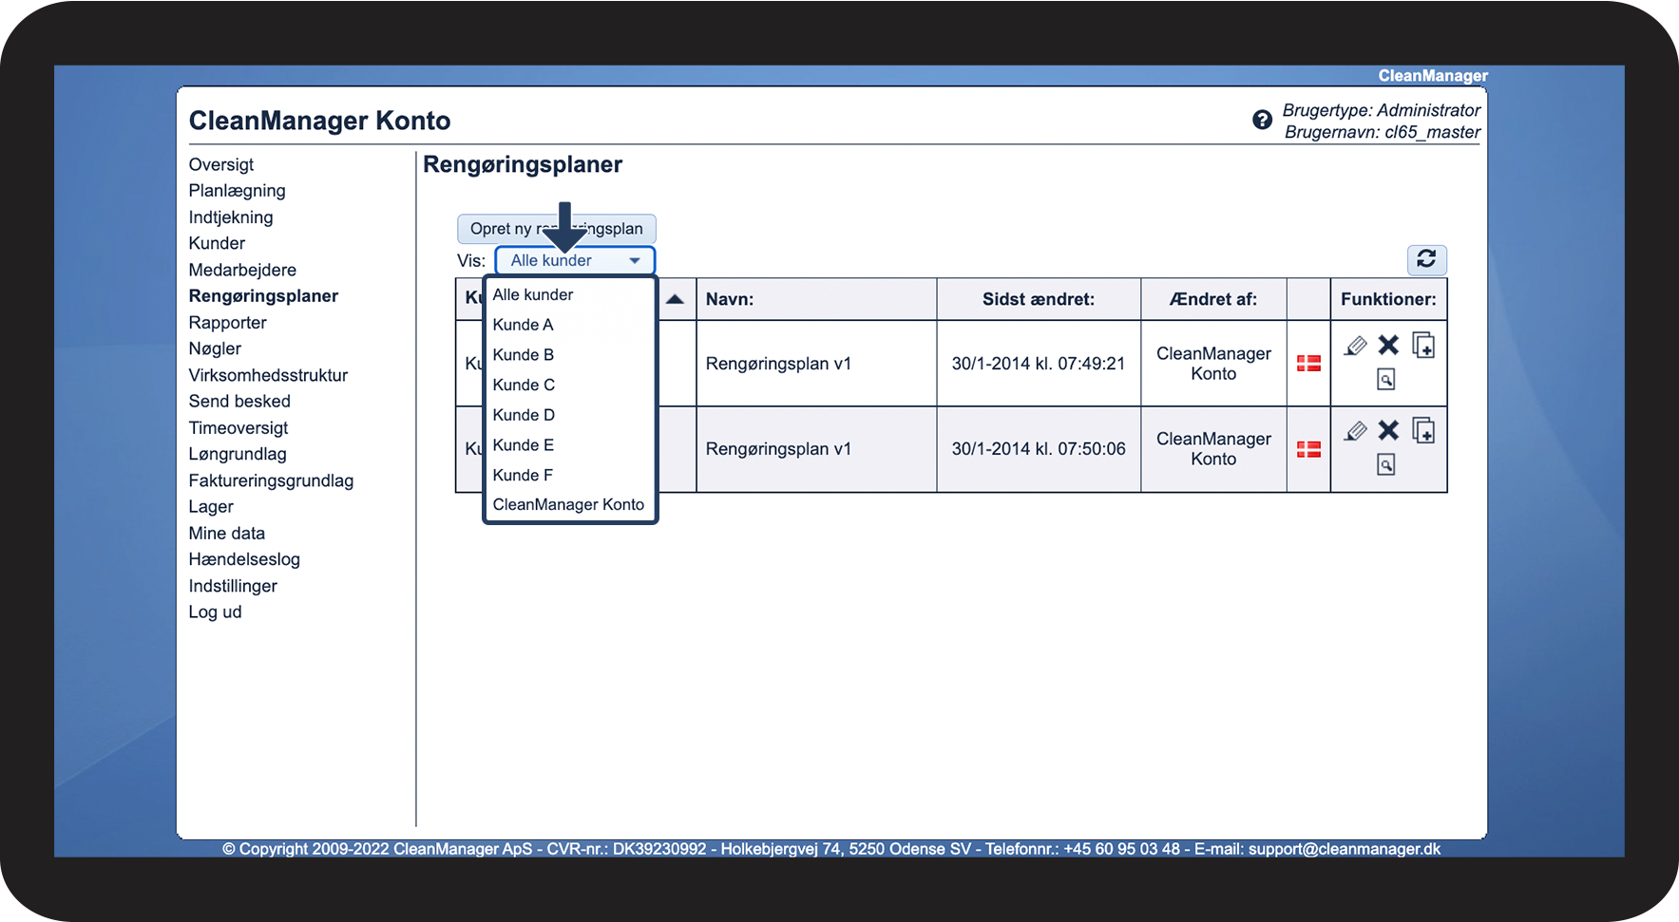Click the Rengøringsplaner page heading
Image resolution: width=1679 pixels, height=922 pixels.
pyautogui.click(x=523, y=165)
